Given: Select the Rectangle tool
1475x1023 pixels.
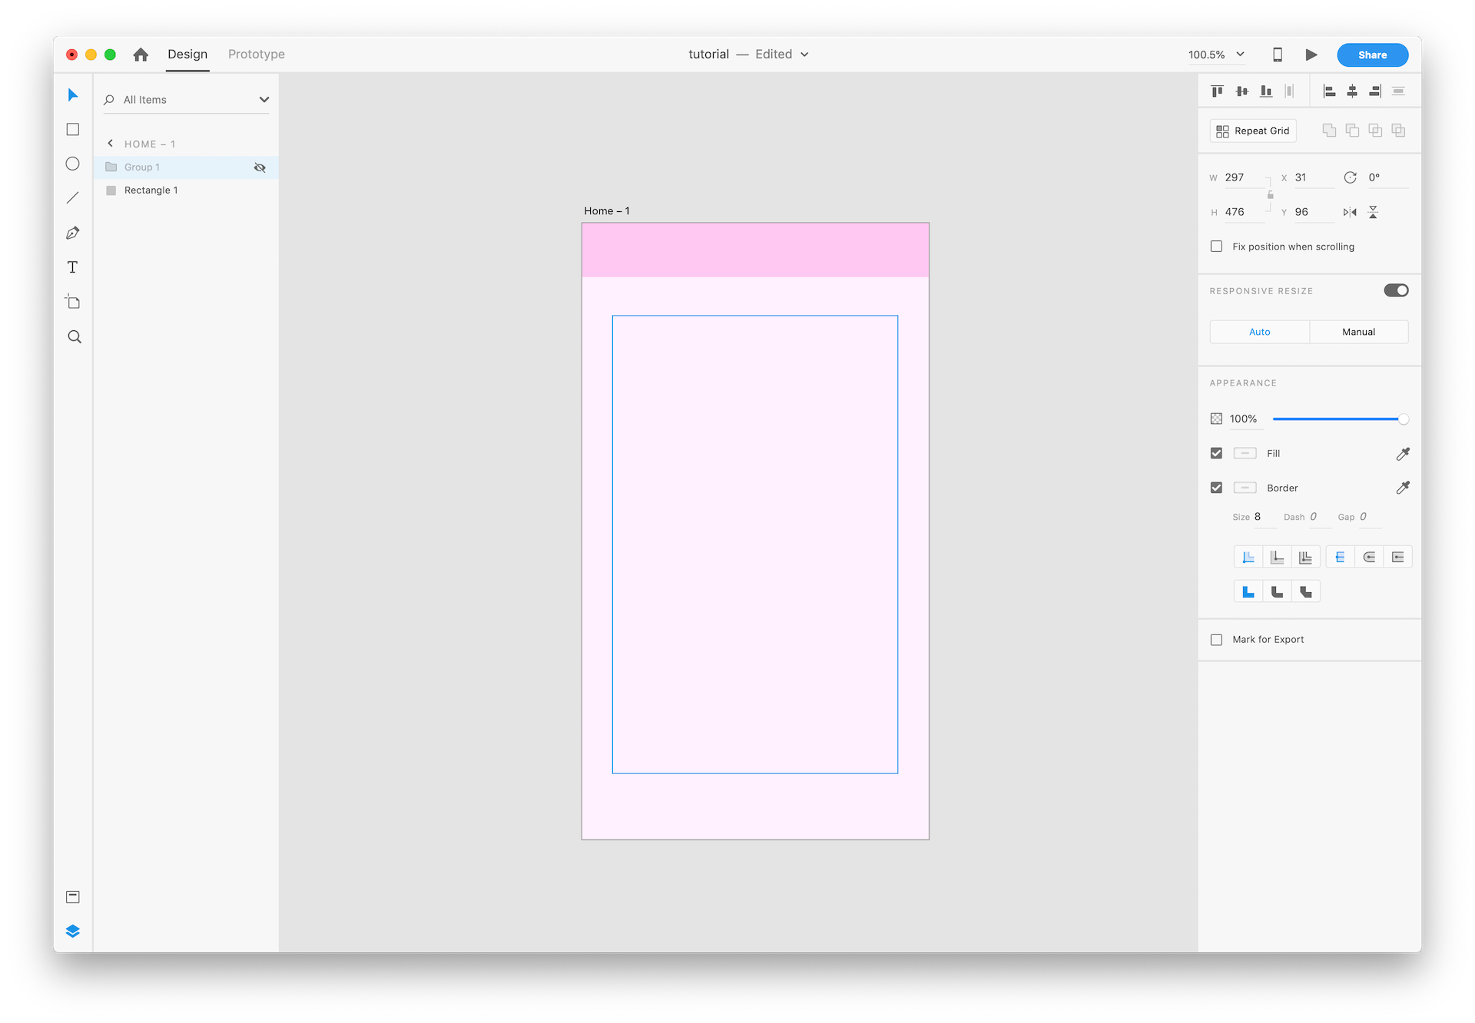Looking at the screenshot, I should tap(73, 130).
